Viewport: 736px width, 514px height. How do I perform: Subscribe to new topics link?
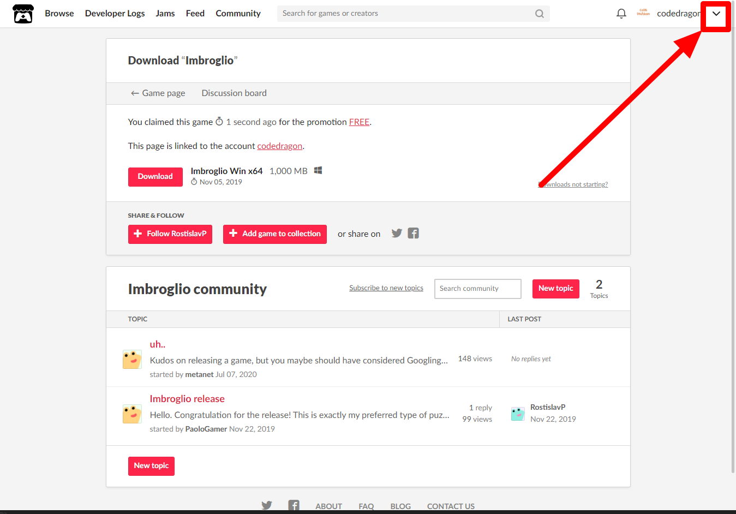pyautogui.click(x=386, y=288)
